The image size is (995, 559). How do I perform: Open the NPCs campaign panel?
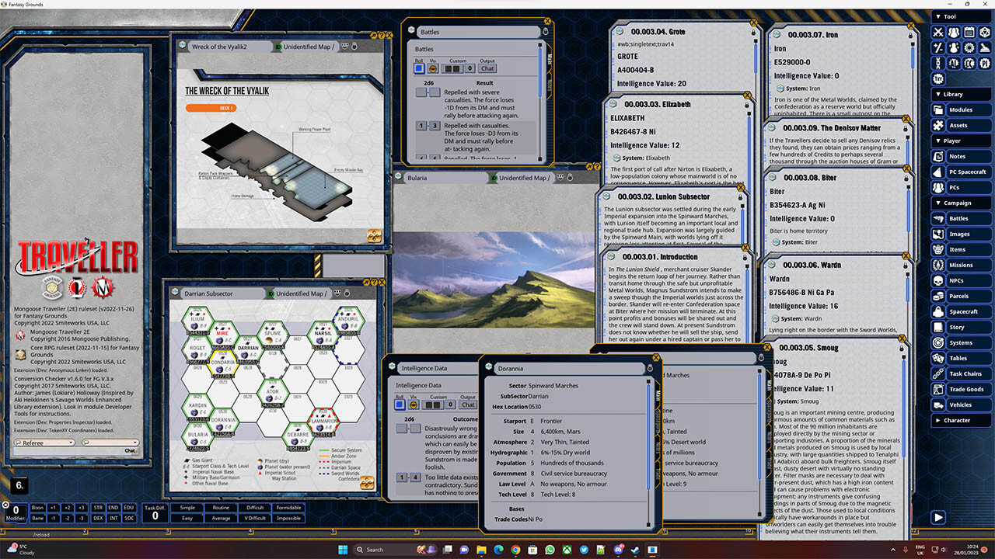pos(965,280)
